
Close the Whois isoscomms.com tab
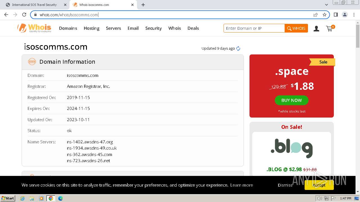click(x=132, y=5)
